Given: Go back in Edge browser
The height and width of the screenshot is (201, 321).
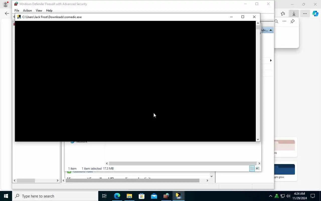Looking at the screenshot, I should click(x=7, y=14).
